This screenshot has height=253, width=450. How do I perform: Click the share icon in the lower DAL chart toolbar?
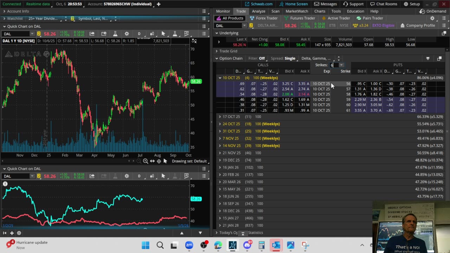[x=92, y=176]
